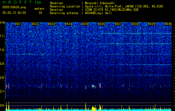Click the 0.9 frequency axis label

coord(2,64)
